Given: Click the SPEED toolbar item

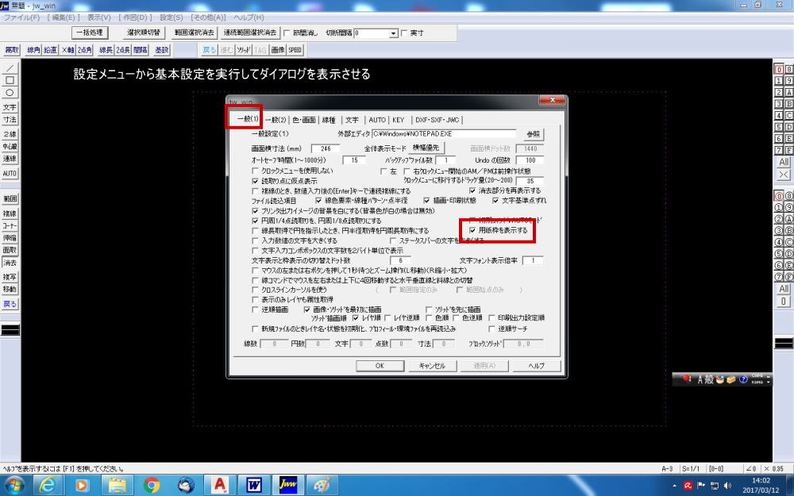Looking at the screenshot, I should [x=295, y=49].
